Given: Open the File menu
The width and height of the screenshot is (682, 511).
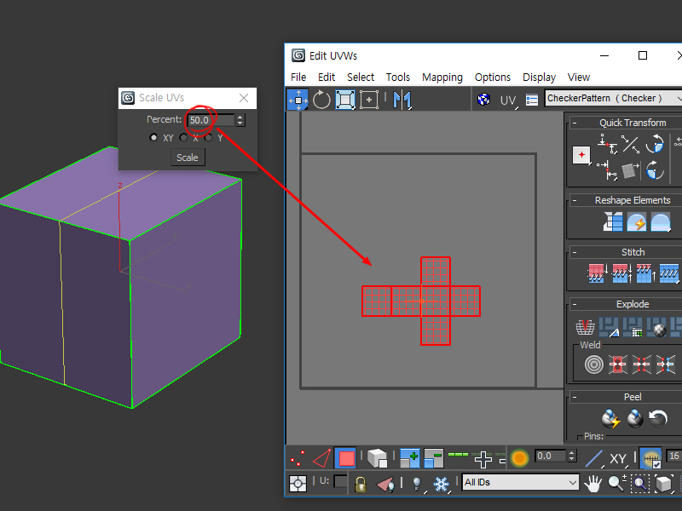Looking at the screenshot, I should click(x=298, y=78).
